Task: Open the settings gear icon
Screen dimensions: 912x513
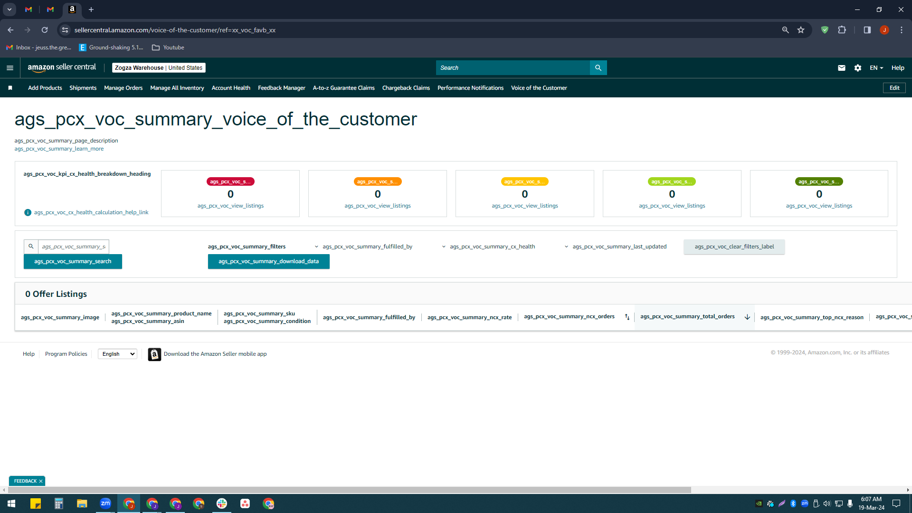Action: pos(857,68)
